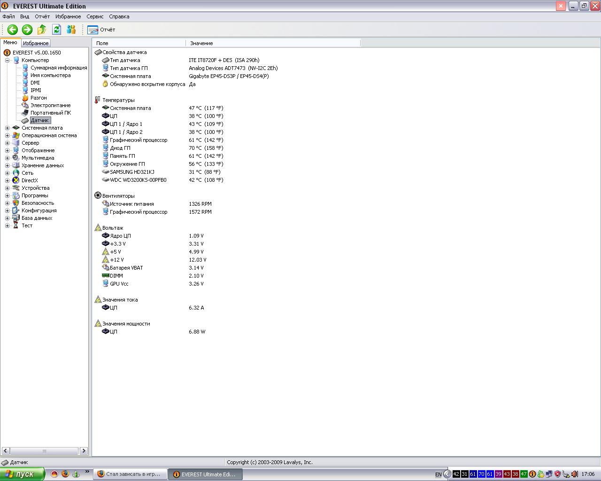The image size is (601, 481).
Task: Click the EN language indicator
Action: tap(438, 474)
